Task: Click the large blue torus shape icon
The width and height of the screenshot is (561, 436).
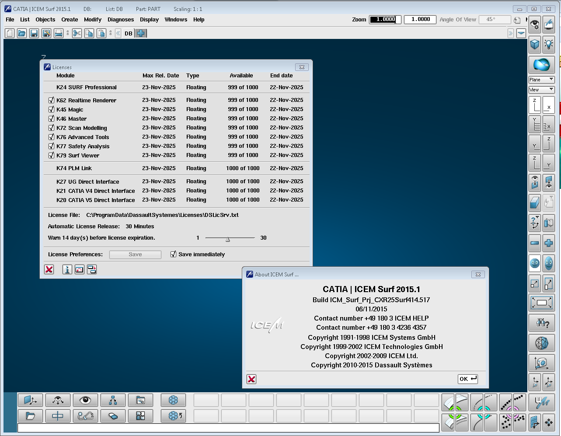Action: point(542,65)
